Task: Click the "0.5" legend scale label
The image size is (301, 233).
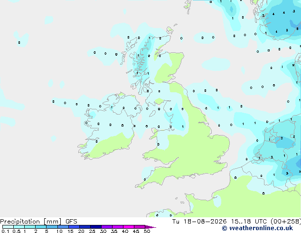Action: [16, 231]
